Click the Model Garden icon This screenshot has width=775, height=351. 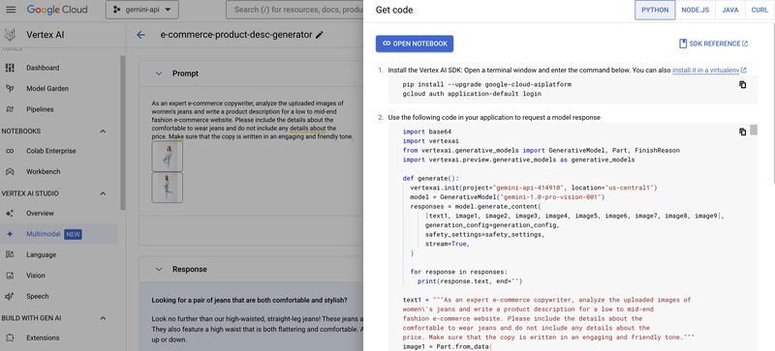[10, 88]
